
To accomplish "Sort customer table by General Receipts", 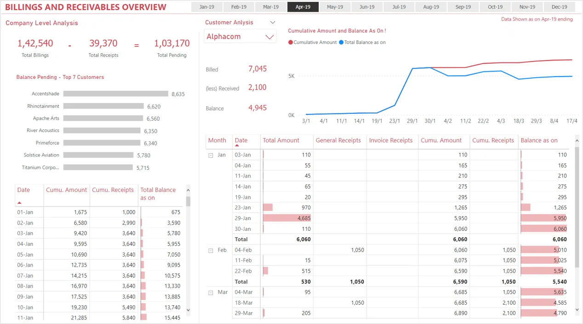I will coord(338,140).
